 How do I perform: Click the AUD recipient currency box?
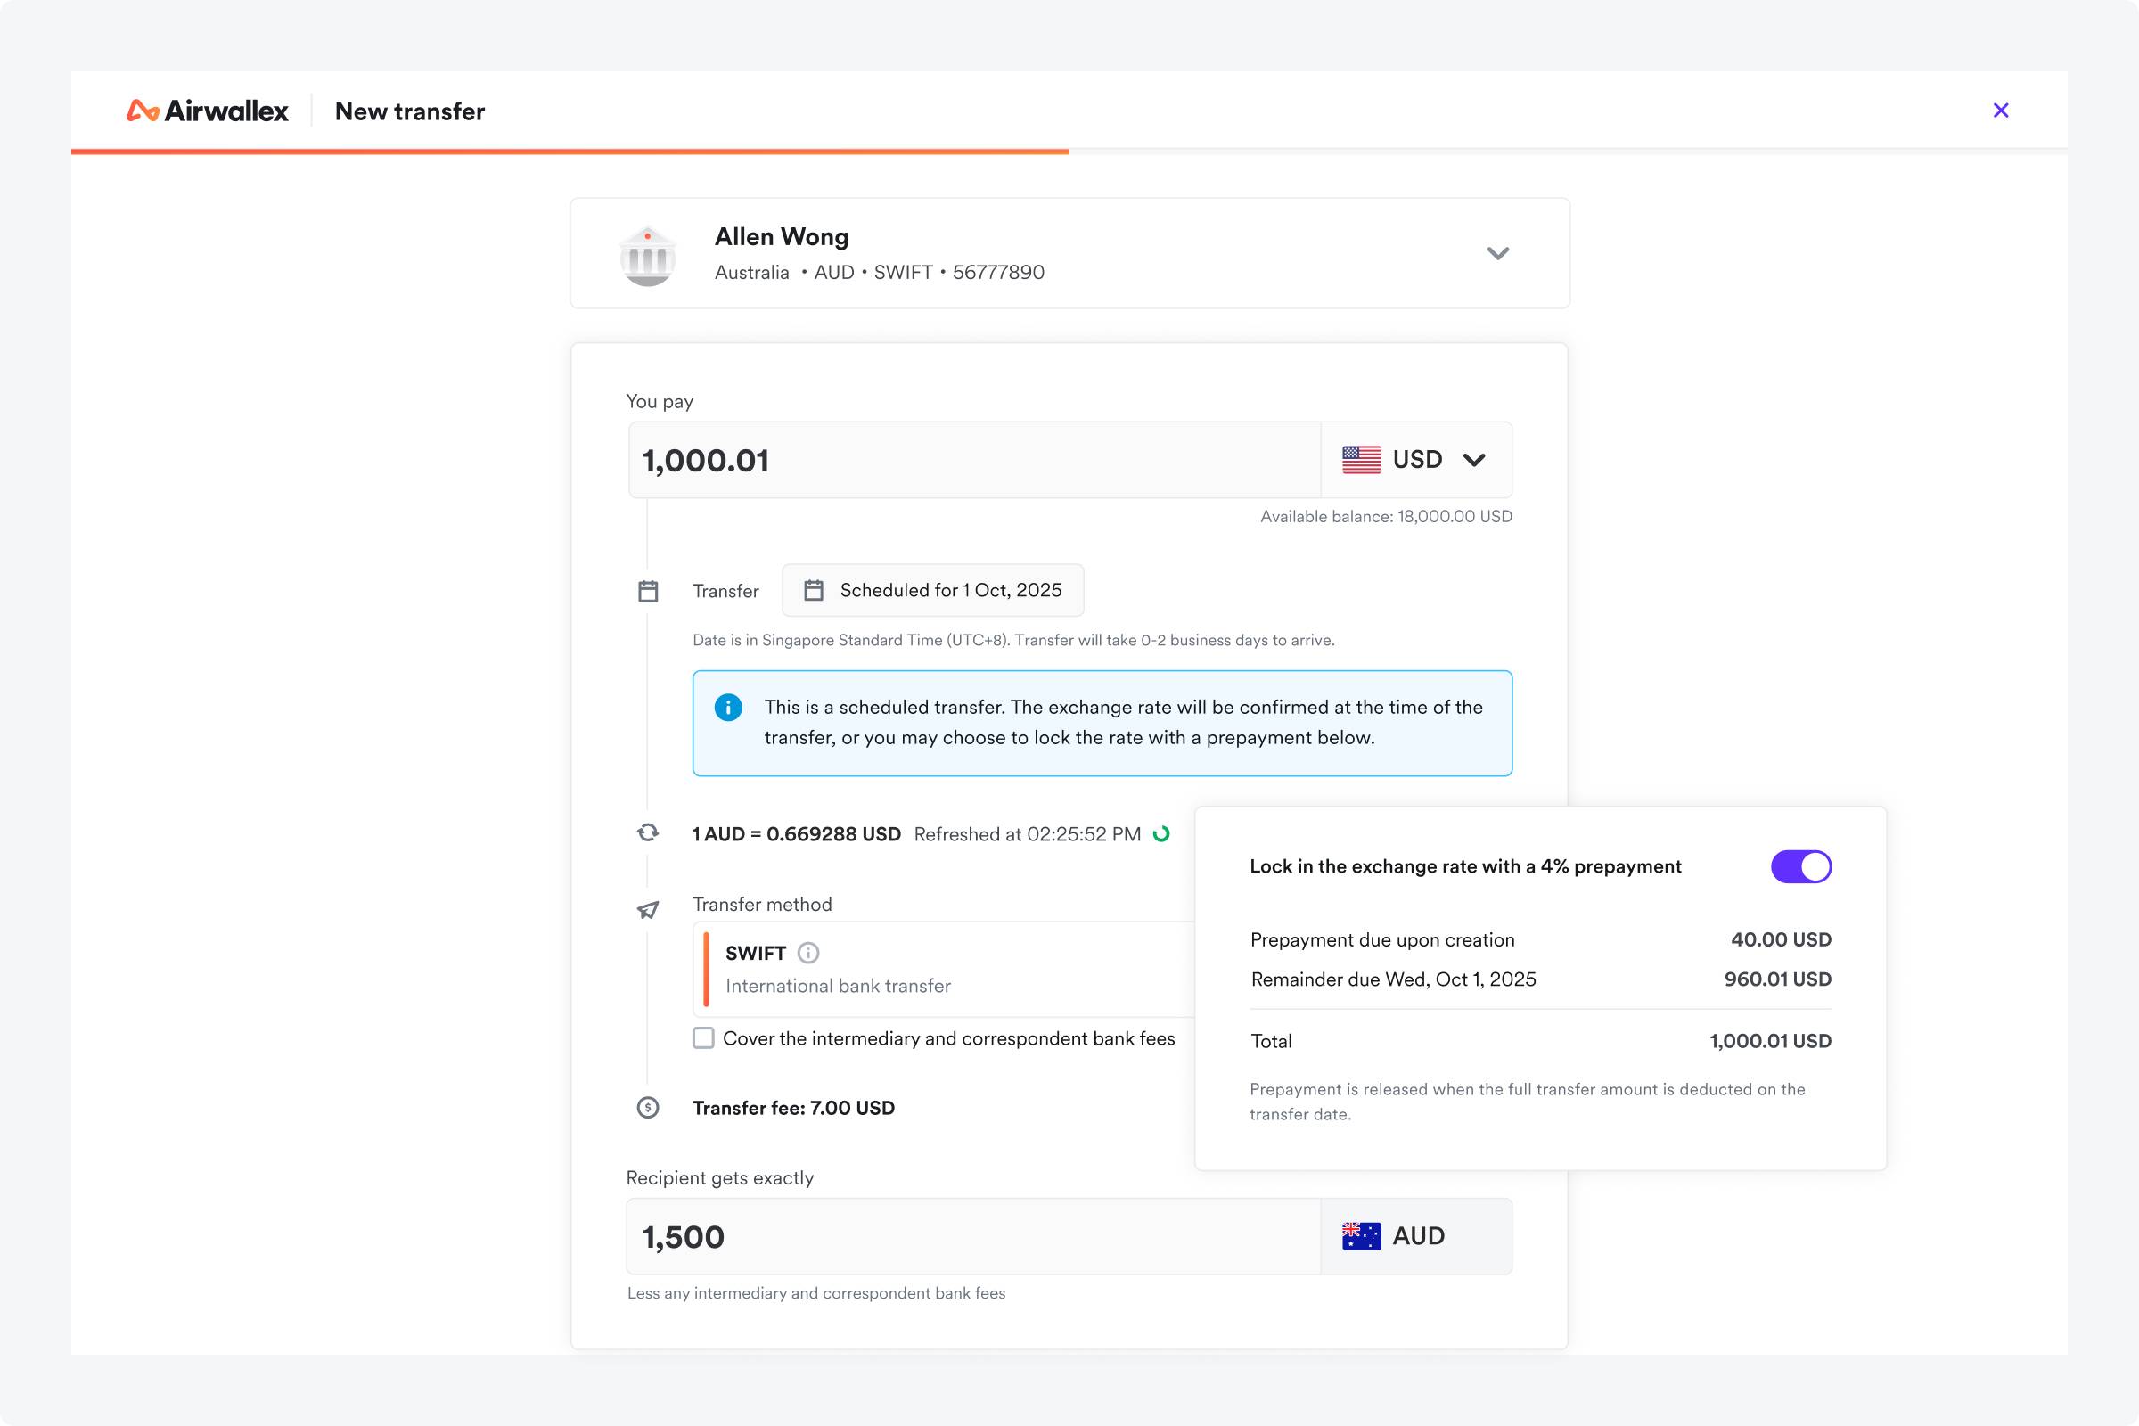(x=1416, y=1237)
